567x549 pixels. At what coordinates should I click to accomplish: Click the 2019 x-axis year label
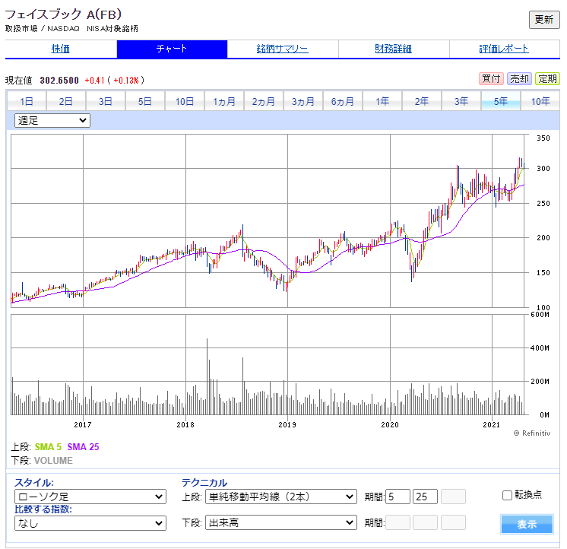click(287, 424)
